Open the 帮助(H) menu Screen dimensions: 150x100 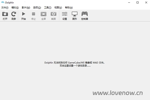[69, 7]
